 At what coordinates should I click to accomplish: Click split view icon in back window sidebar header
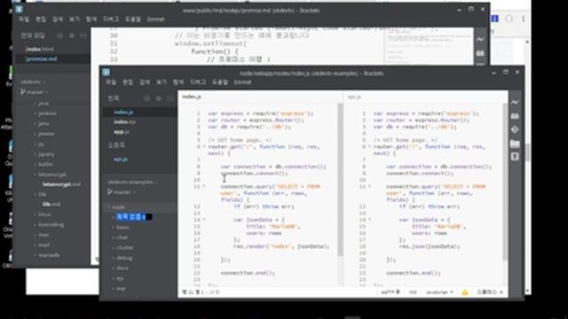(x=83, y=35)
